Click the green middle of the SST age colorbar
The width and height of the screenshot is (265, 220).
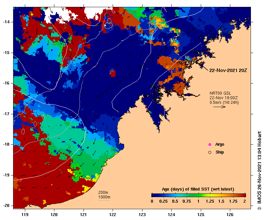click(199, 195)
